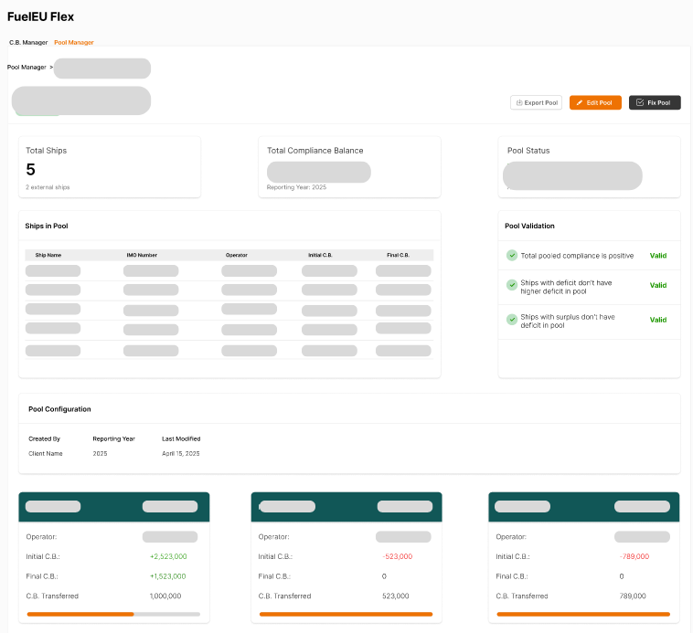This screenshot has width=693, height=633.
Task: Click the -523,000 Initial C.B. value
Action: pos(398,556)
